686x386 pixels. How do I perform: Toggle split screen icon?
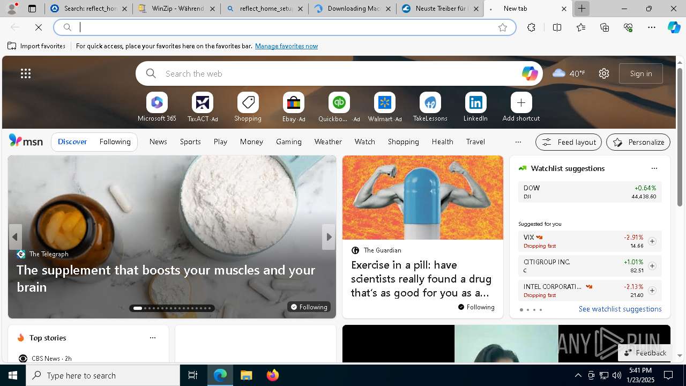(x=557, y=27)
